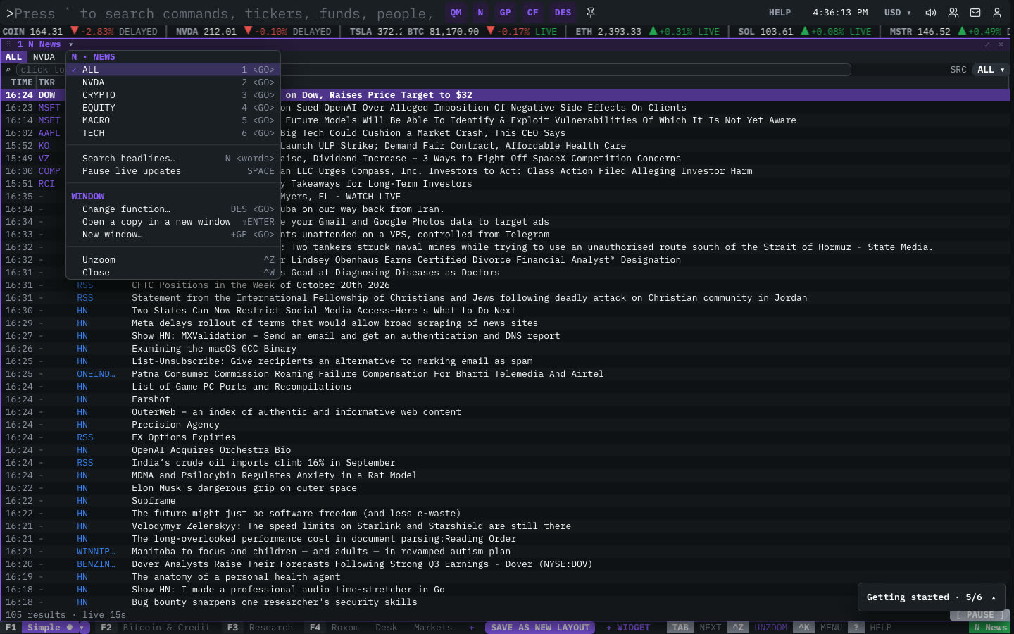
Task: Click the top command search field
Action: [222, 13]
